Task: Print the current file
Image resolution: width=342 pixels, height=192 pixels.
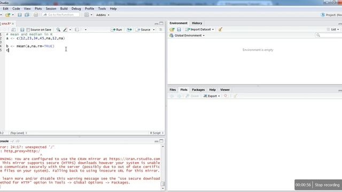Action: [x=36, y=15]
